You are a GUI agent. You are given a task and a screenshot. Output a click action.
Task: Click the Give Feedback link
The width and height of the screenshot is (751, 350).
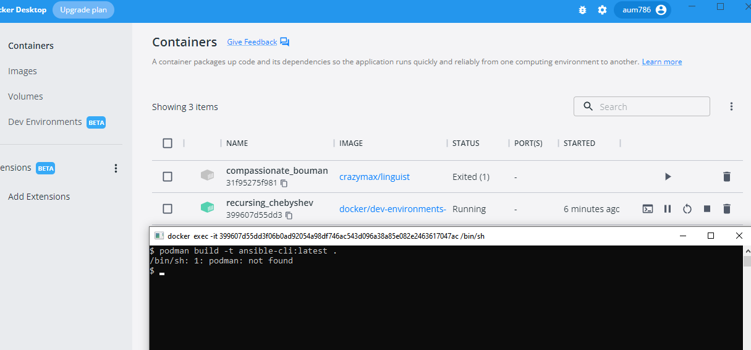tap(252, 42)
